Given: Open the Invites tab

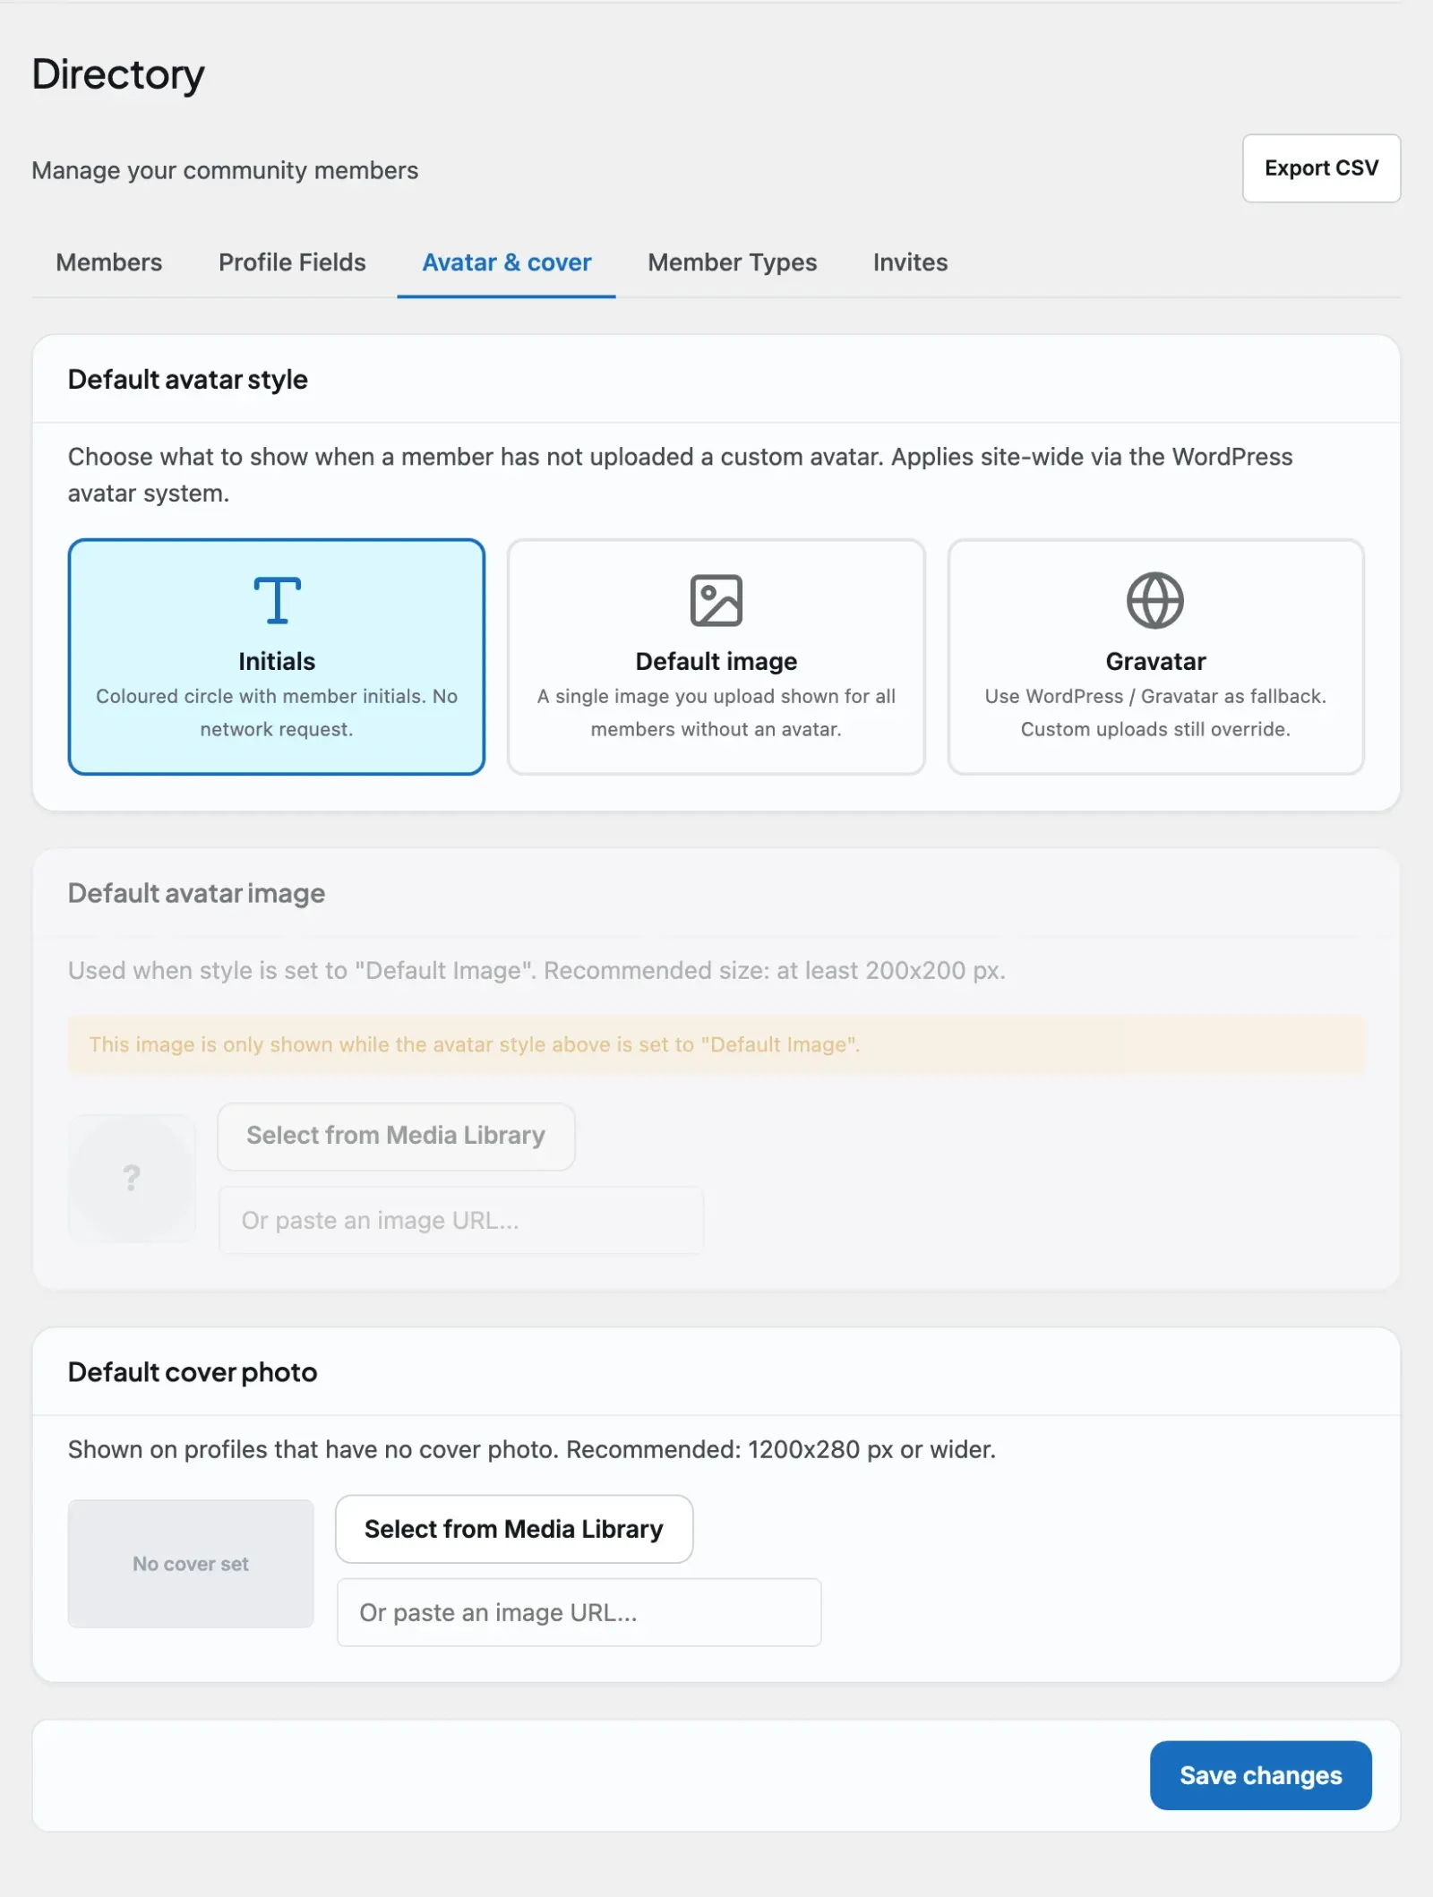Looking at the screenshot, I should pos(910,262).
